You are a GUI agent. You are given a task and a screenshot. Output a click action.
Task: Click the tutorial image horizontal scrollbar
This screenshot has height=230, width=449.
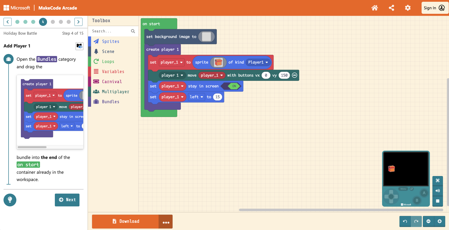tap(32, 147)
